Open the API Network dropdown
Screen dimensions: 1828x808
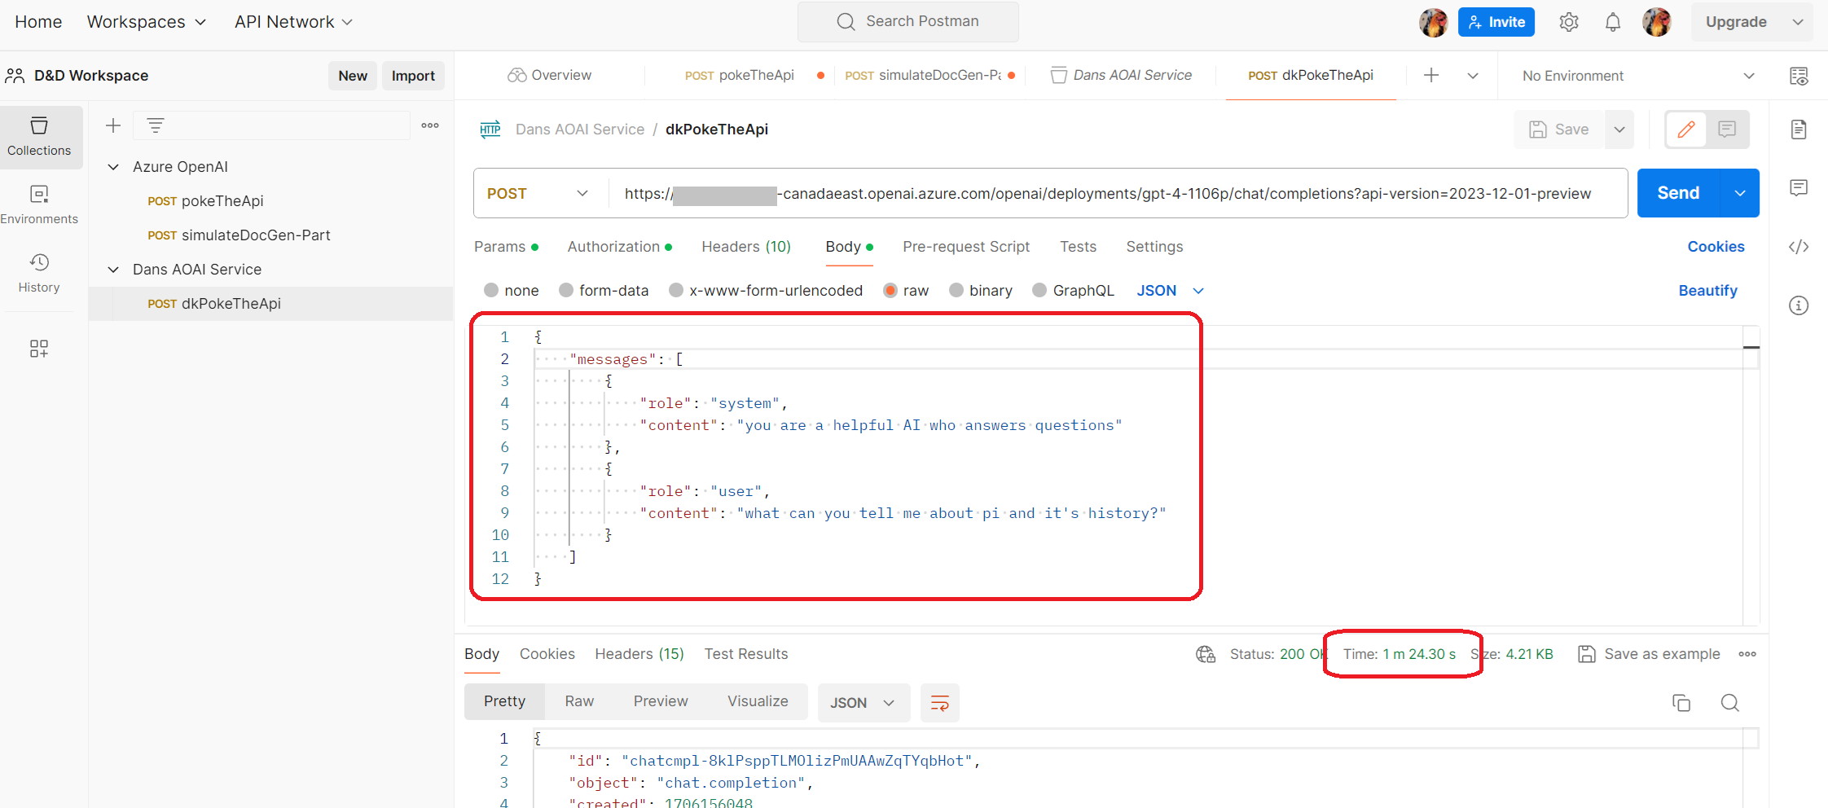point(294,22)
